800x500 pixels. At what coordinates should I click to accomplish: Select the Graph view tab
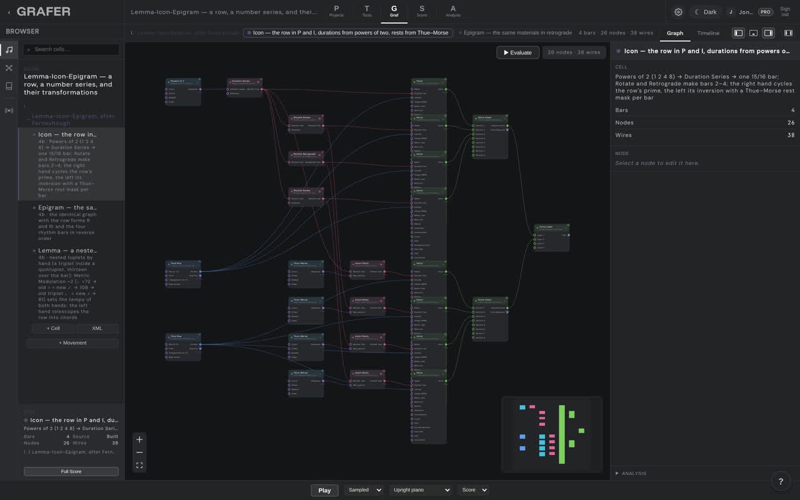pyautogui.click(x=675, y=33)
